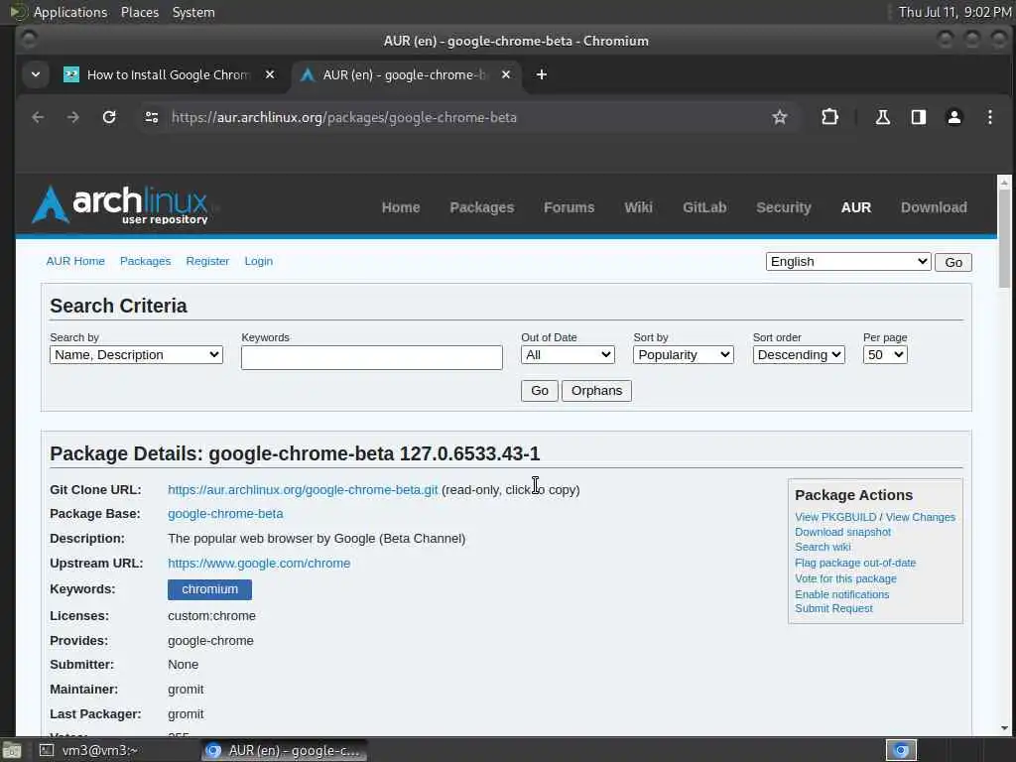Click the chromium keyword tag

pos(209,589)
